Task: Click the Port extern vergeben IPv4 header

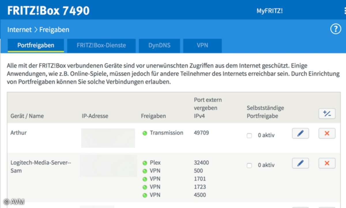Action: [x=208, y=108]
